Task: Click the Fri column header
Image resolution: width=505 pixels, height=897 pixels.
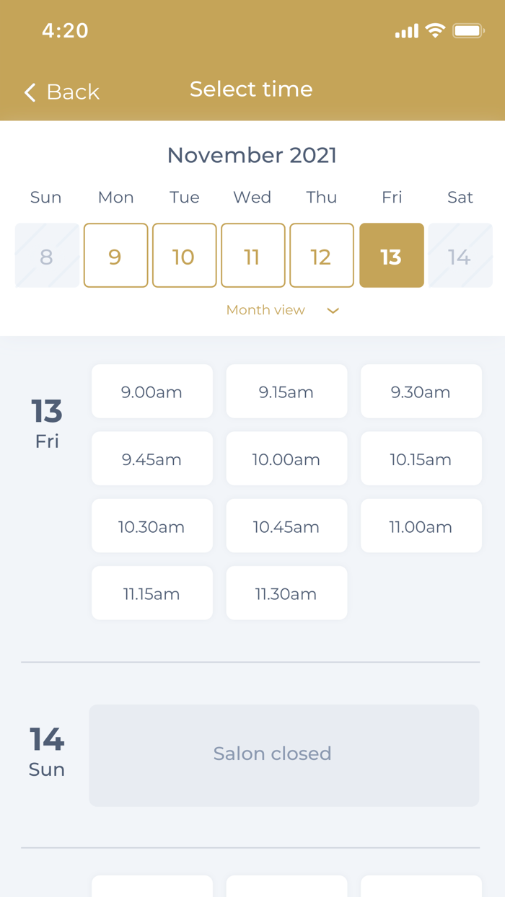Action: (x=392, y=198)
